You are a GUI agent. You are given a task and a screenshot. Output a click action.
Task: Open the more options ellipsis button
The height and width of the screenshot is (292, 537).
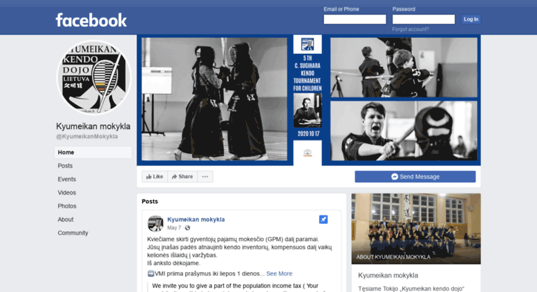(x=205, y=177)
